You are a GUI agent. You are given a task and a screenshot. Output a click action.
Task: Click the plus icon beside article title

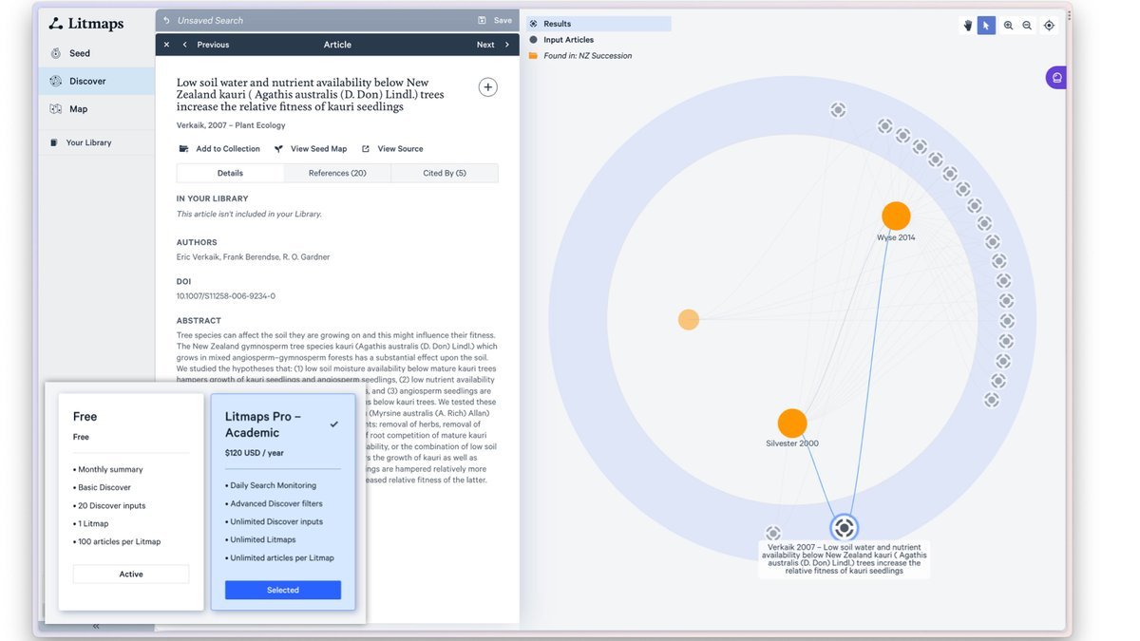[487, 87]
